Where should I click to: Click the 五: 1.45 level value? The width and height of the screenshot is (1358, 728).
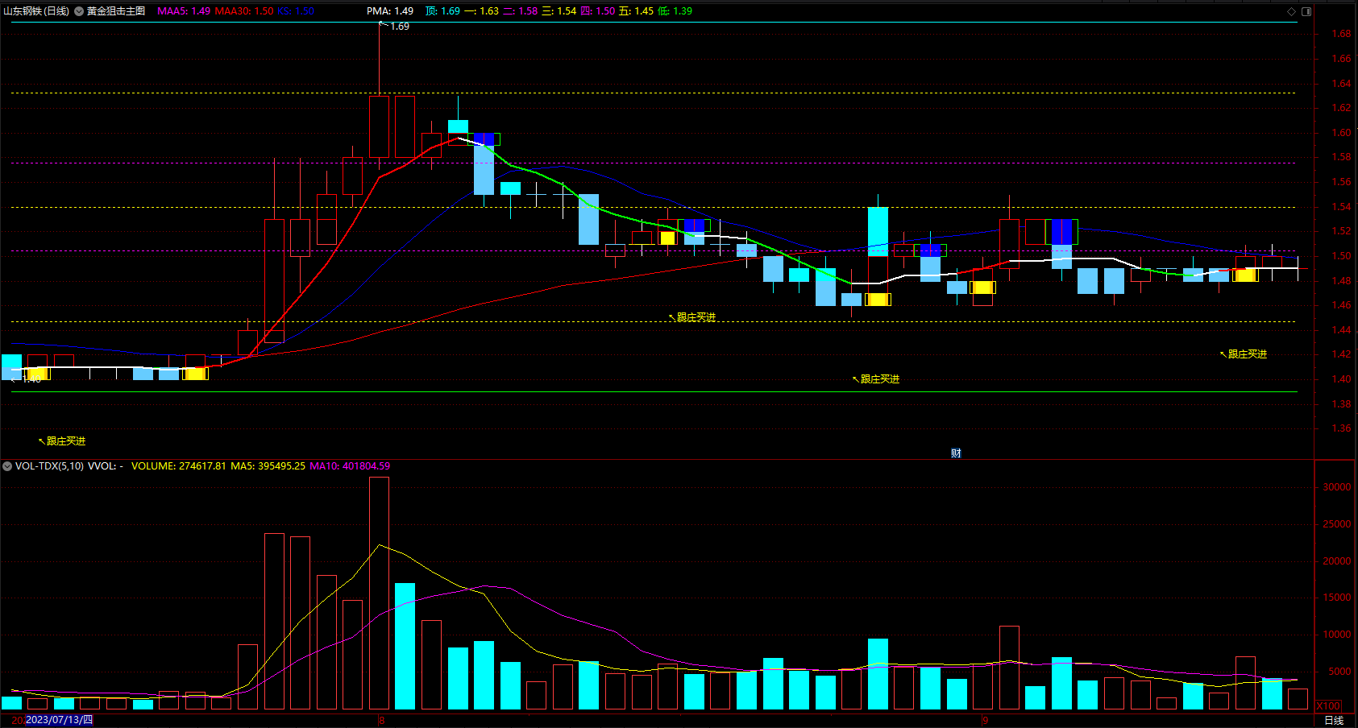coord(636,11)
